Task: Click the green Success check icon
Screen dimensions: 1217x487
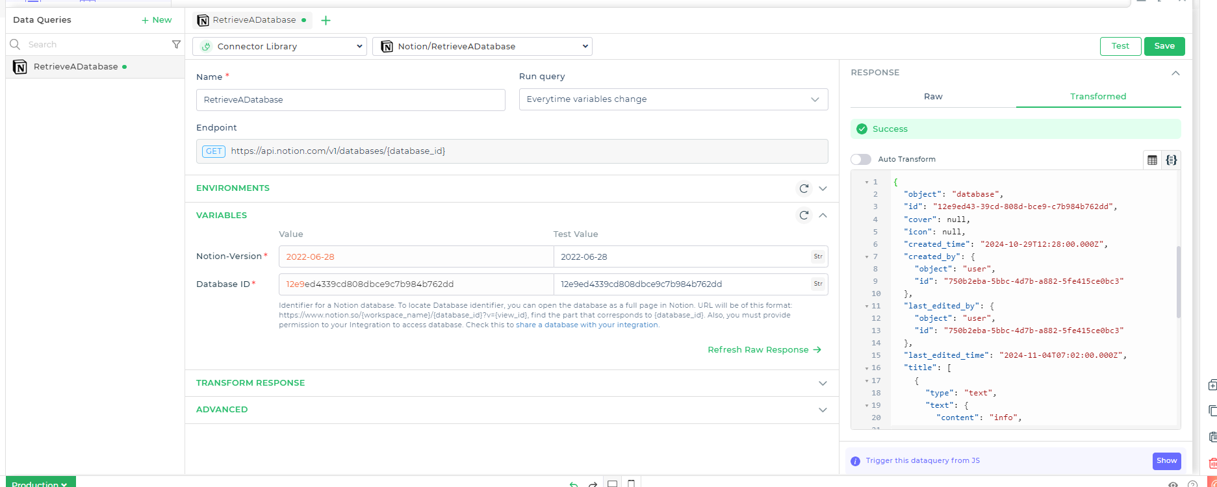Action: point(862,129)
